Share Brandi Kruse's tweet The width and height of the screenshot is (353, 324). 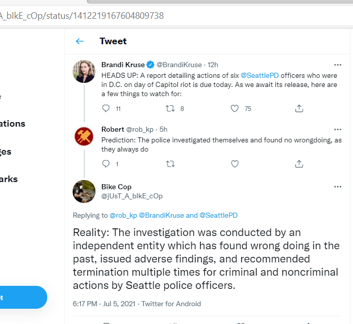[299, 108]
